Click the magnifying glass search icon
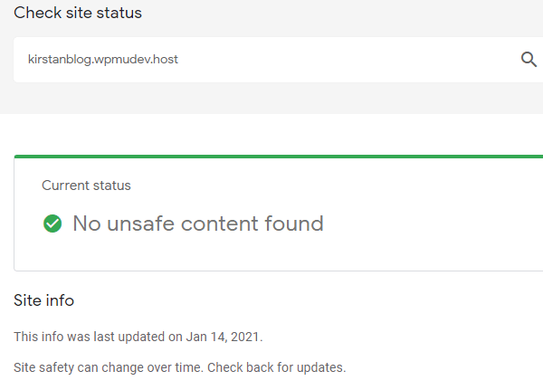543x390 pixels. pos(529,60)
